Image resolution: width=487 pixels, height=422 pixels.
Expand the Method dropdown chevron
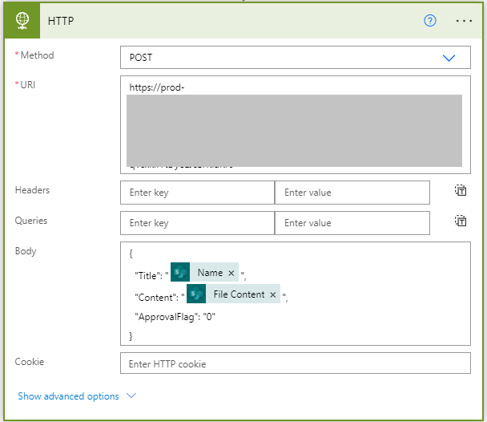point(449,58)
